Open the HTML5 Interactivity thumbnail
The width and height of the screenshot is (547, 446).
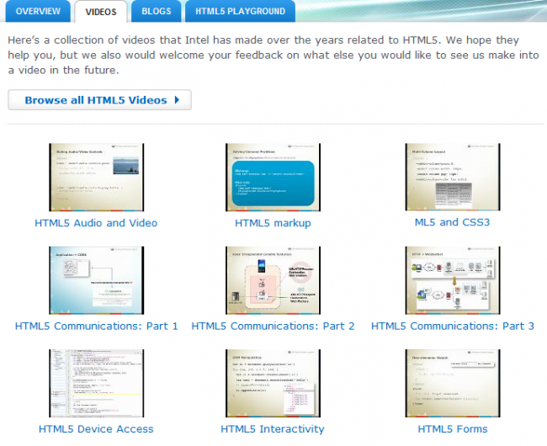click(x=273, y=383)
